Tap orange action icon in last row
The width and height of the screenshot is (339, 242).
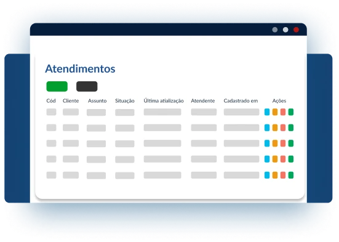(x=275, y=175)
